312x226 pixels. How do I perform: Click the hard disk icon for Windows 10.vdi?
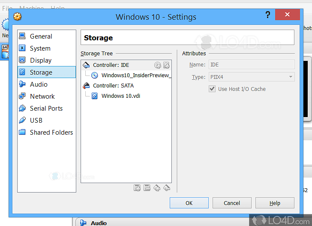pyautogui.click(x=95, y=96)
